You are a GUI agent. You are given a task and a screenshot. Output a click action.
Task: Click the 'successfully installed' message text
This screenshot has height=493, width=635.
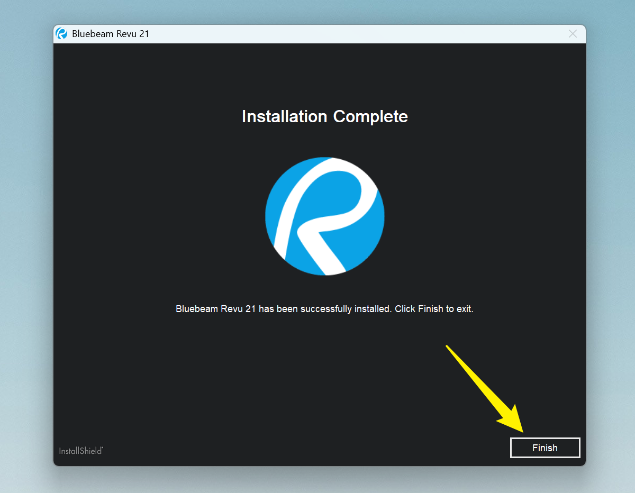(x=324, y=308)
